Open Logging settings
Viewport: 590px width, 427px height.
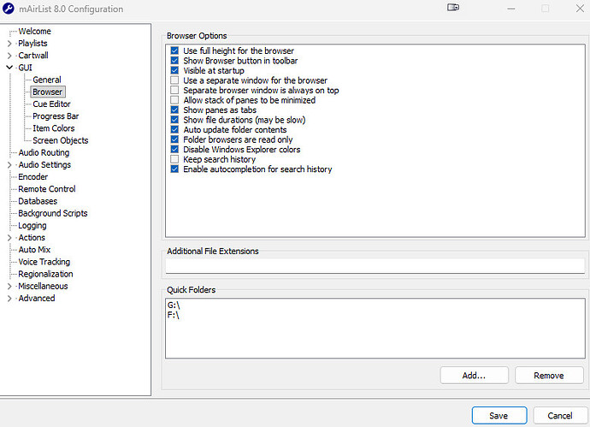(x=32, y=226)
